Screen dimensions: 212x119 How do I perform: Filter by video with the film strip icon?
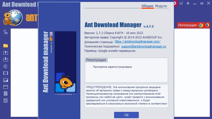[5, 73]
